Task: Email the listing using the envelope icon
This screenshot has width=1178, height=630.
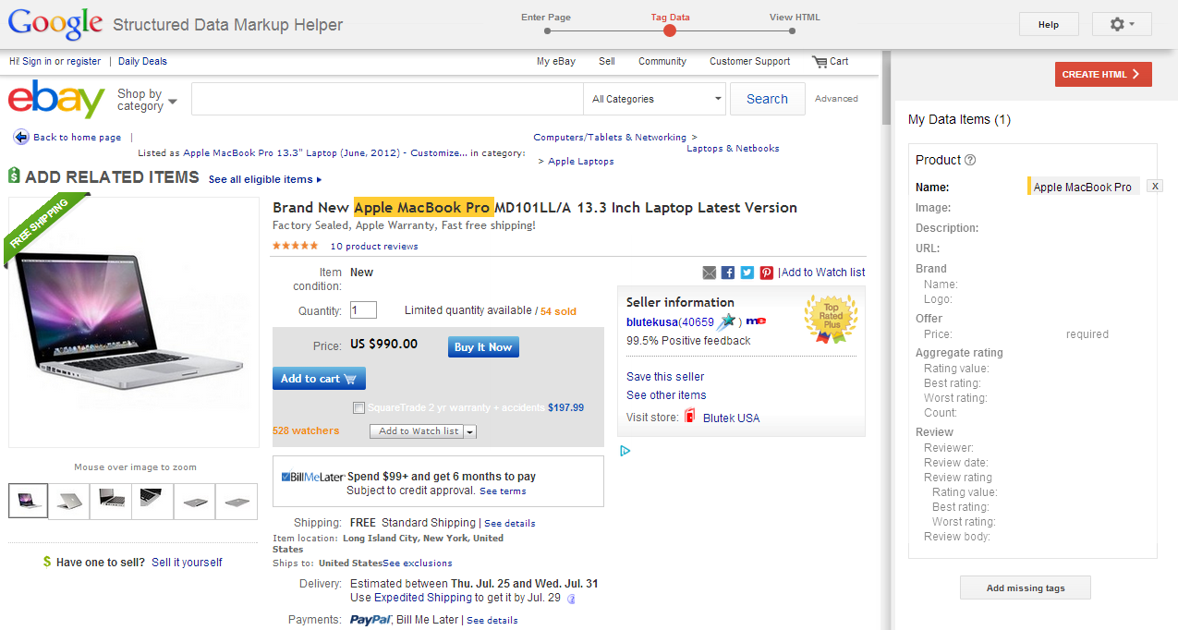Action: click(x=709, y=273)
